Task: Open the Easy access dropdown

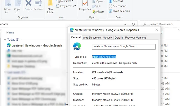Action: tap(66, 6)
